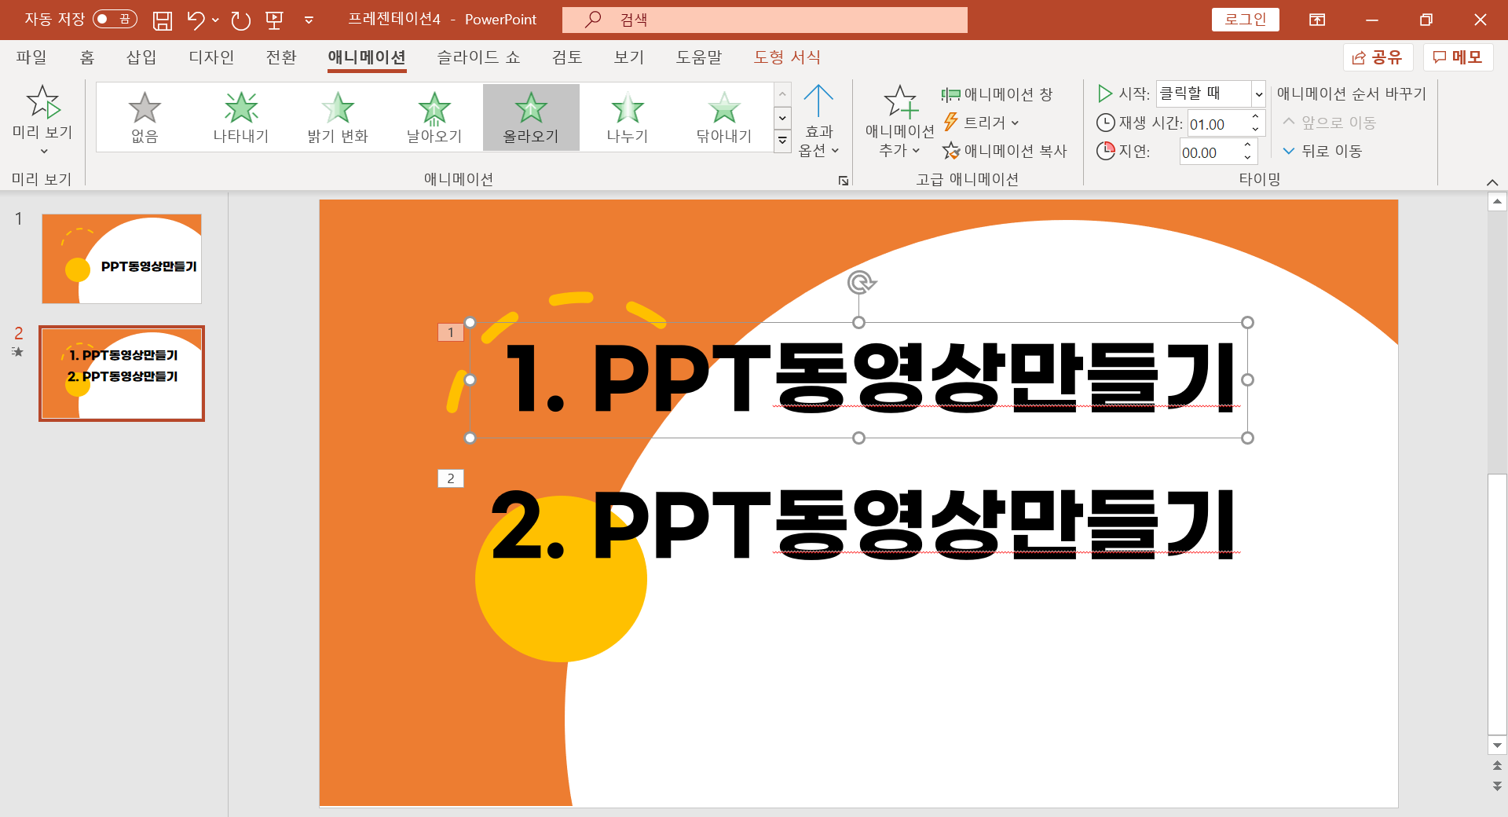Viewport: 1508px width, 817px height.
Task: Select slide 2 thumbnail
Action: (122, 373)
